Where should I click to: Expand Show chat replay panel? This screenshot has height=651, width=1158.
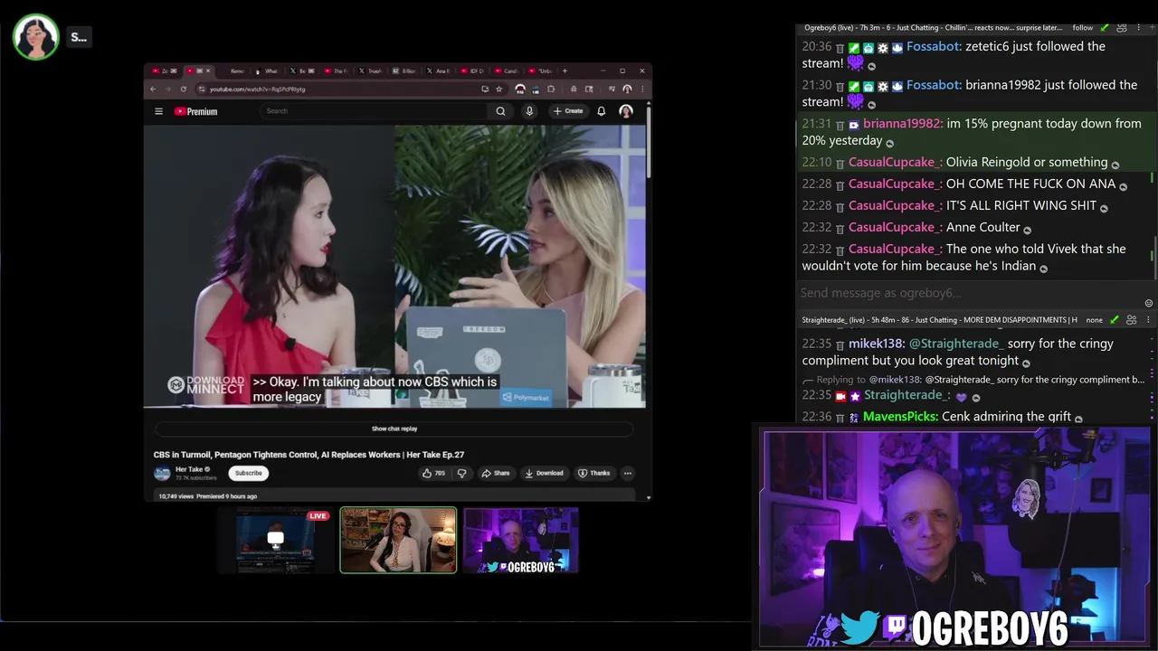394,429
